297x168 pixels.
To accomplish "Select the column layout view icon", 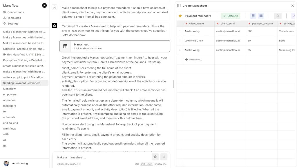I will click(261, 16).
